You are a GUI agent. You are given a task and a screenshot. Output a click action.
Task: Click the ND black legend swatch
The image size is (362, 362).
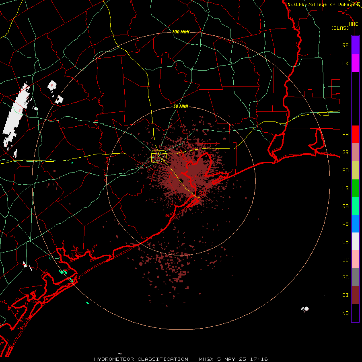click(355, 313)
